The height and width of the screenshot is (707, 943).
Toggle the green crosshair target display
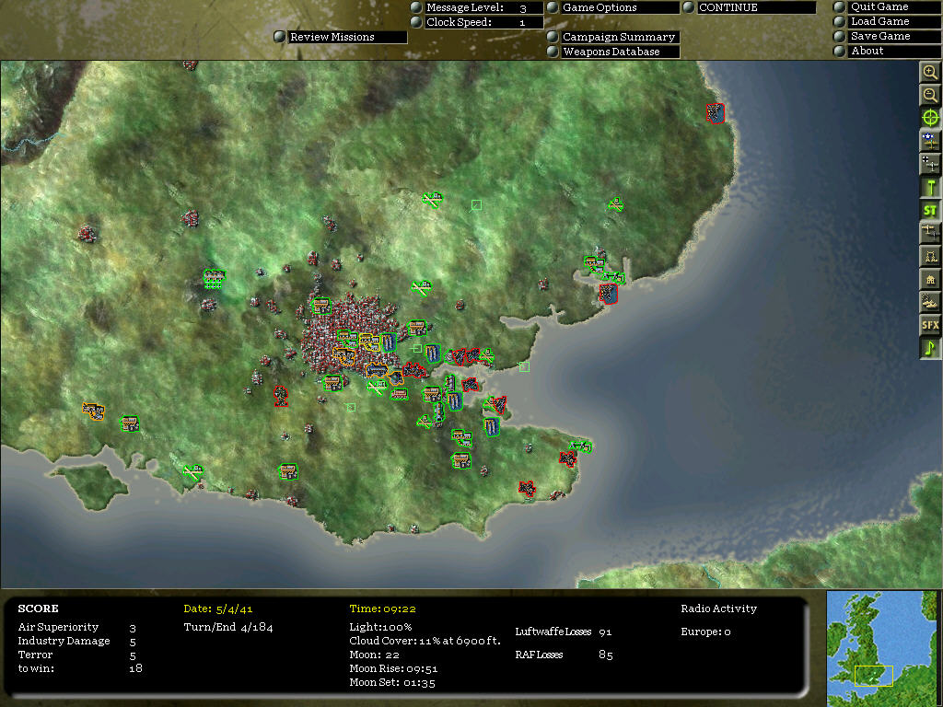pyautogui.click(x=930, y=118)
